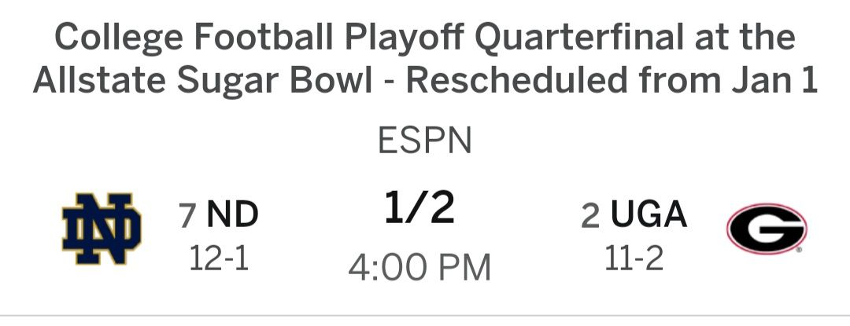
Task: Open the ESPN network label
Action: coord(424,141)
